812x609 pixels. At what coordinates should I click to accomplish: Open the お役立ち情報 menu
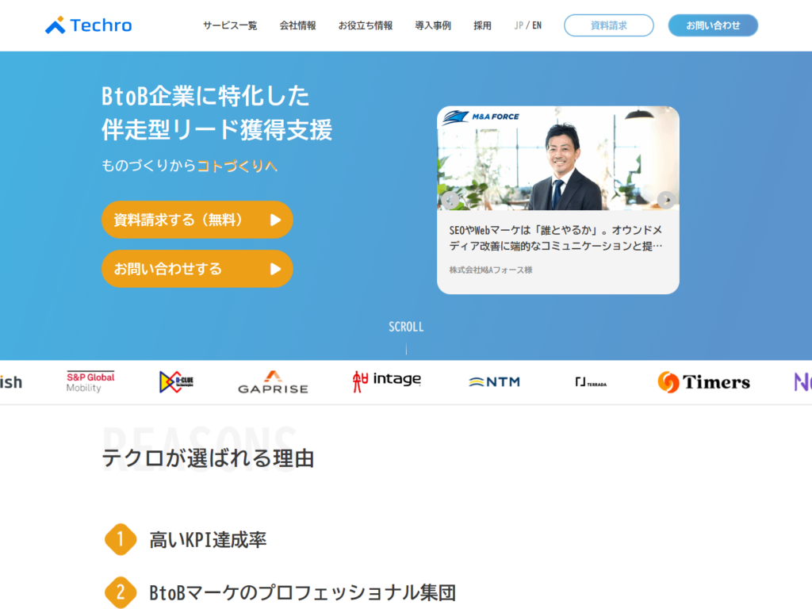(x=366, y=25)
